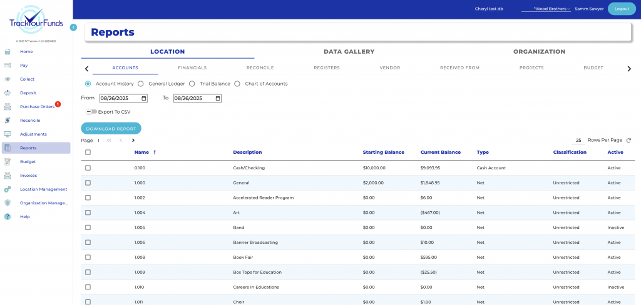
Task: Click the Location Management gear icon
Action: tap(8, 189)
